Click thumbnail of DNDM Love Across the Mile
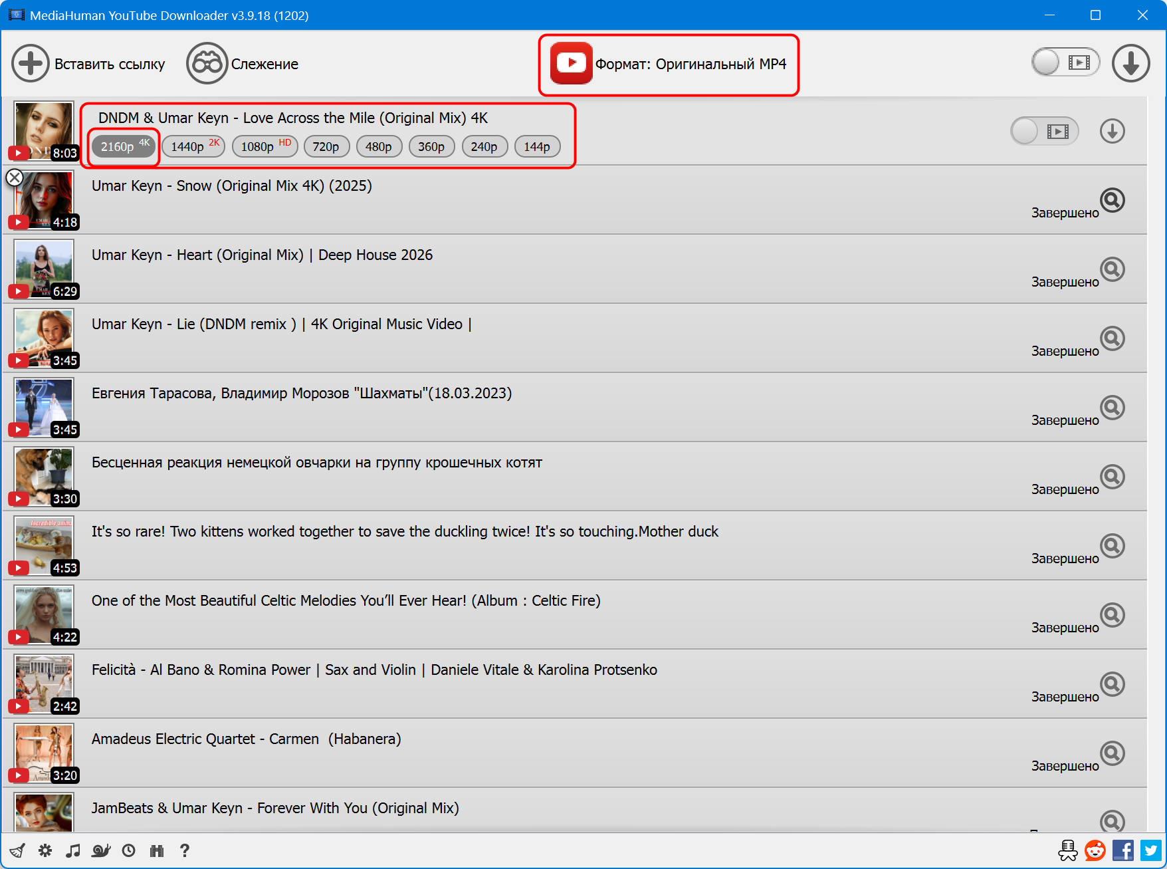The image size is (1167, 869). [x=44, y=131]
